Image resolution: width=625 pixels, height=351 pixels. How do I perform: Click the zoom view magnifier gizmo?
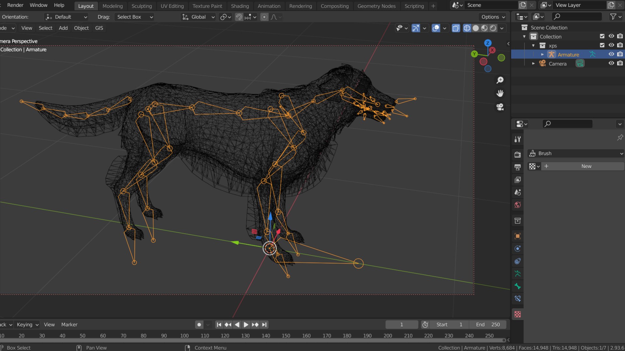pos(500,80)
